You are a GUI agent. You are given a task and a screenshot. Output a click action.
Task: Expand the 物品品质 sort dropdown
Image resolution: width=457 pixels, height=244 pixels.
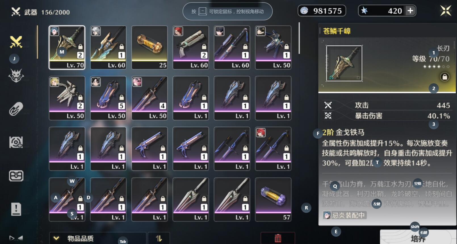coord(98,238)
